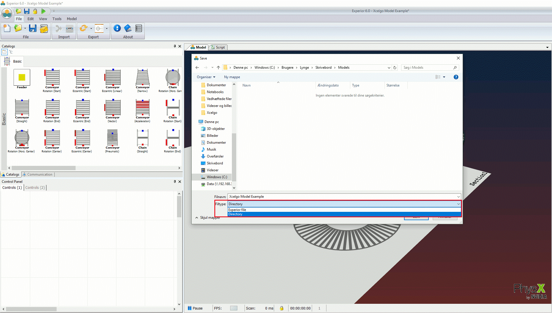
Task: Click the About info icon
Action: point(117,28)
